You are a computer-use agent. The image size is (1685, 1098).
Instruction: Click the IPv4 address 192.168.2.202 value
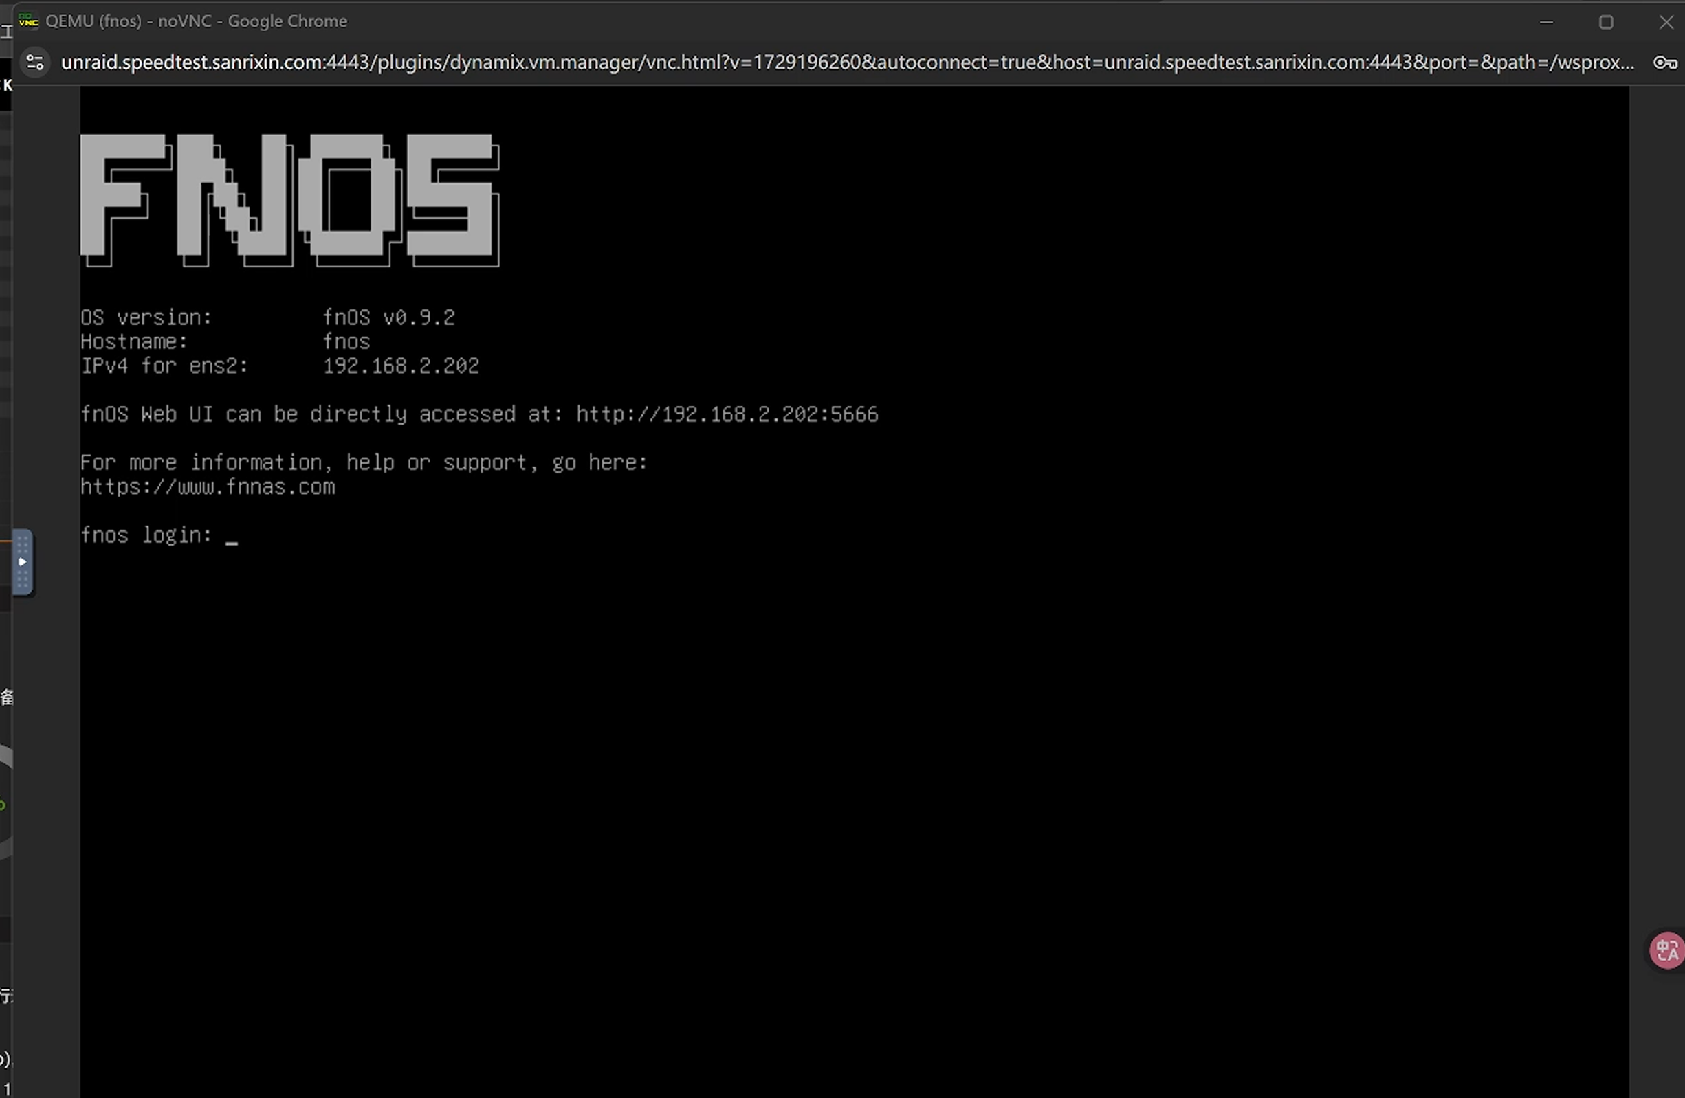(401, 366)
